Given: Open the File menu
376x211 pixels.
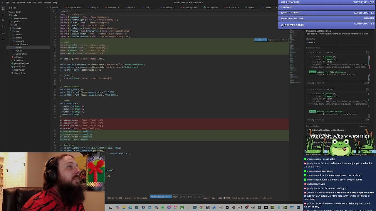Looking at the screenshot, I should pos(8,3).
